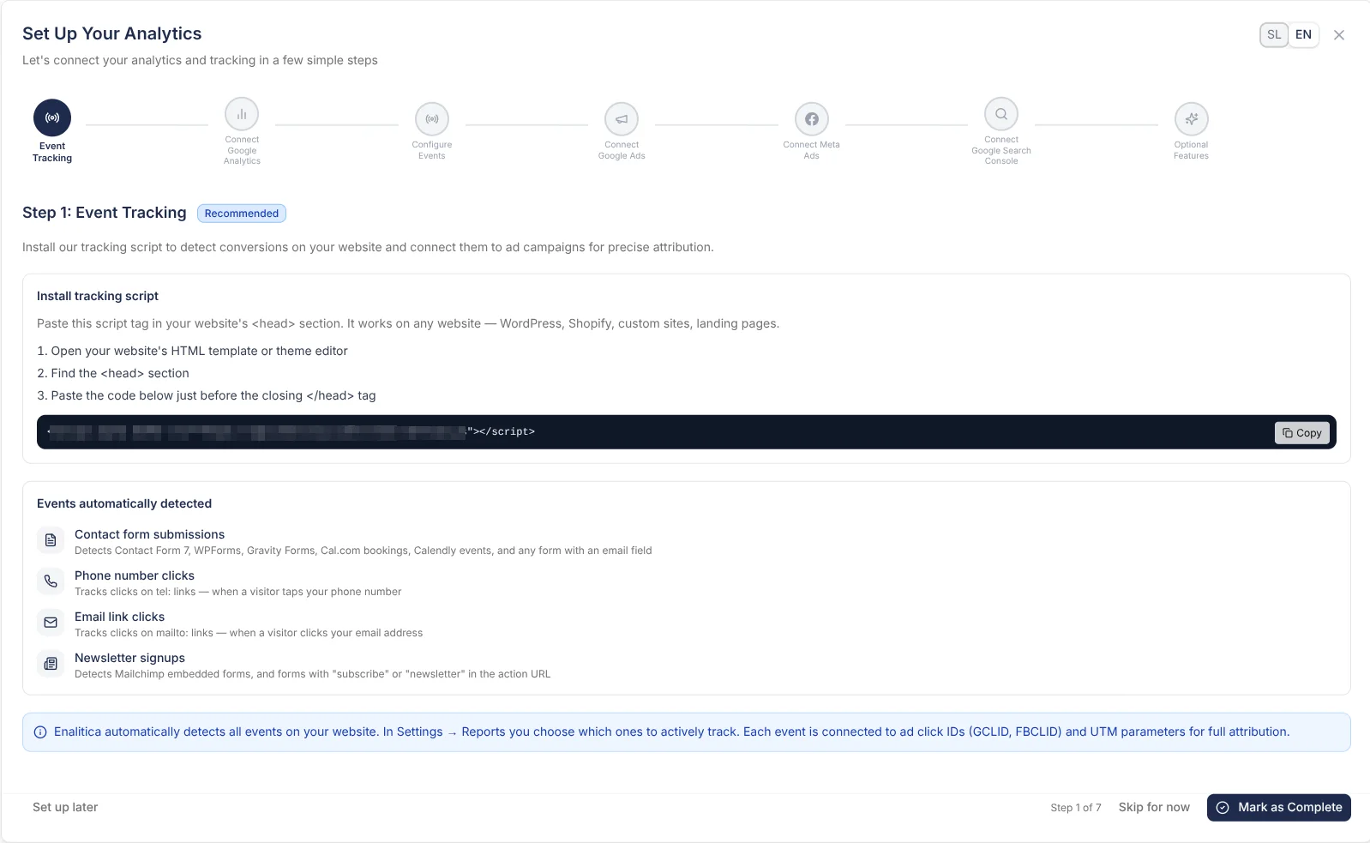Image resolution: width=1370 pixels, height=843 pixels.
Task: Click the Configure Events step label
Action: click(432, 150)
